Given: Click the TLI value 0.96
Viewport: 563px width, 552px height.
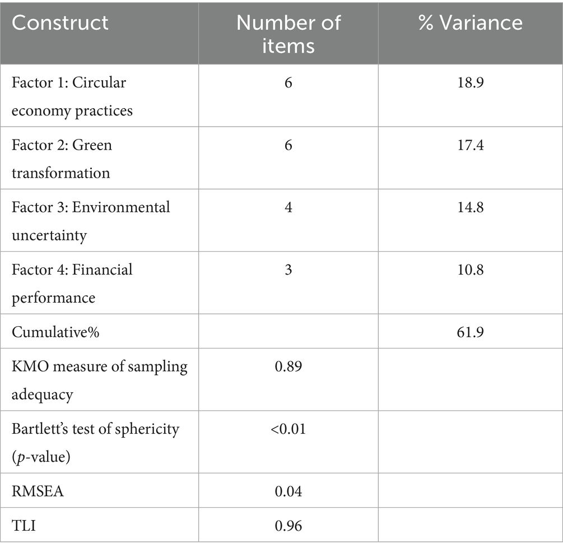Looking at the screenshot, I should (x=288, y=525).
